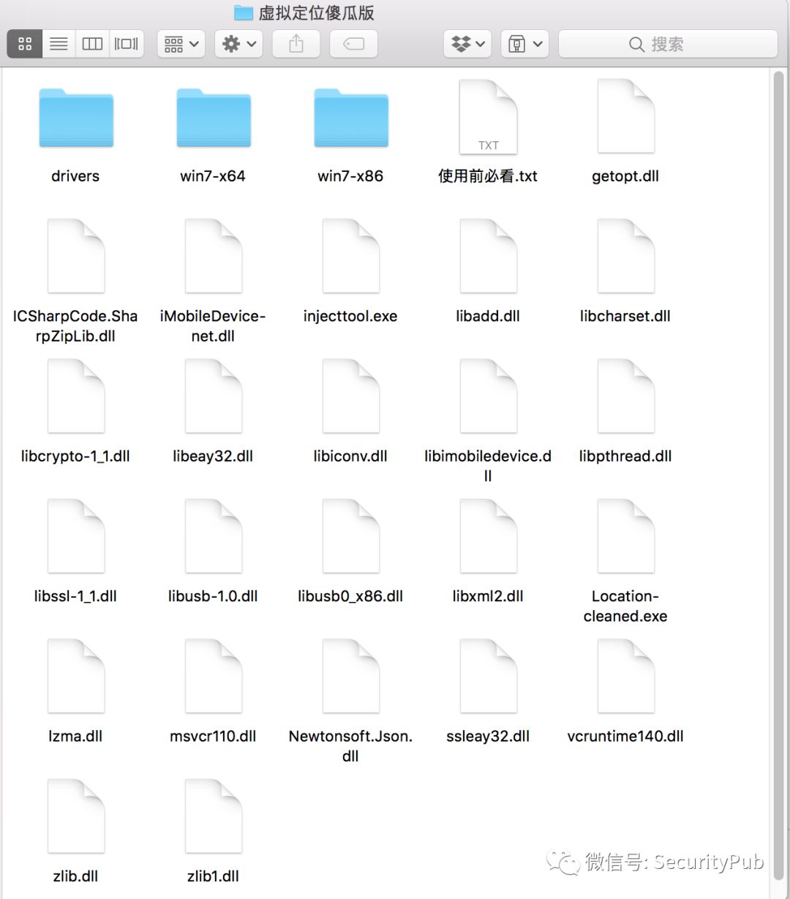790x899 pixels.
Task: Click the "libusb-1.0.dll" file name label
Action: coord(213,596)
